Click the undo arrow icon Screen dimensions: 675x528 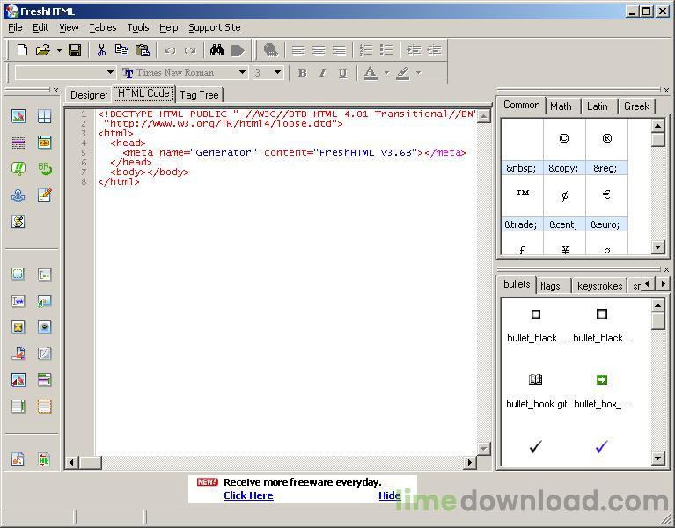click(170, 51)
